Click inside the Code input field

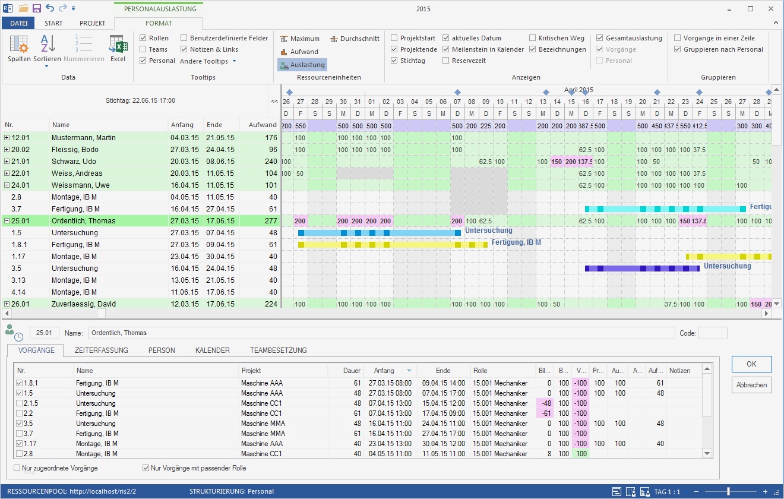click(713, 333)
